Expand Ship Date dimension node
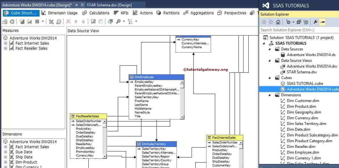339x168 pixels. [6, 157]
